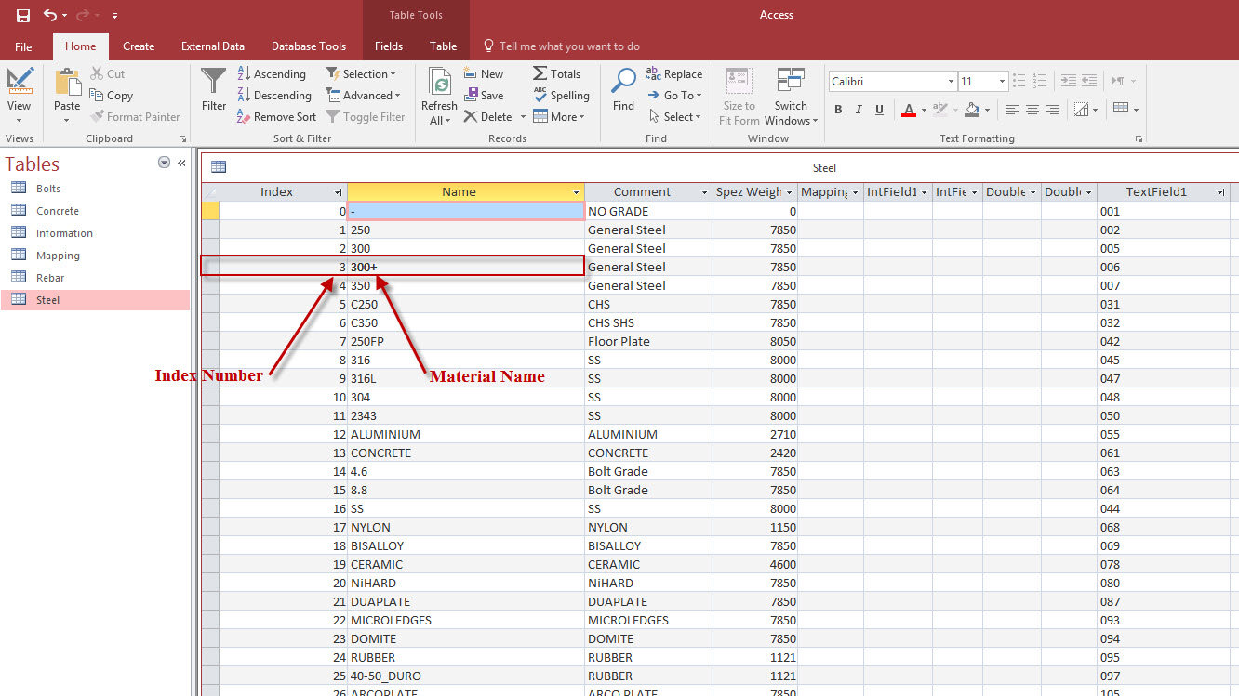Open the View button in ribbon

20,98
